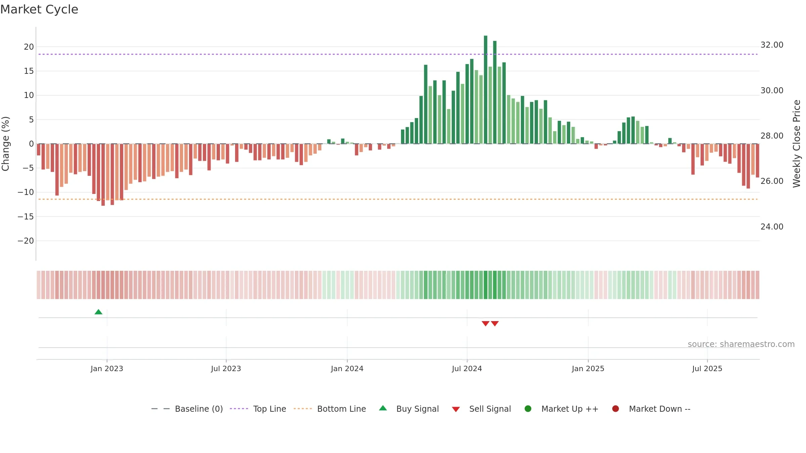Click the purple dotted Top Line on the chart

click(398, 54)
